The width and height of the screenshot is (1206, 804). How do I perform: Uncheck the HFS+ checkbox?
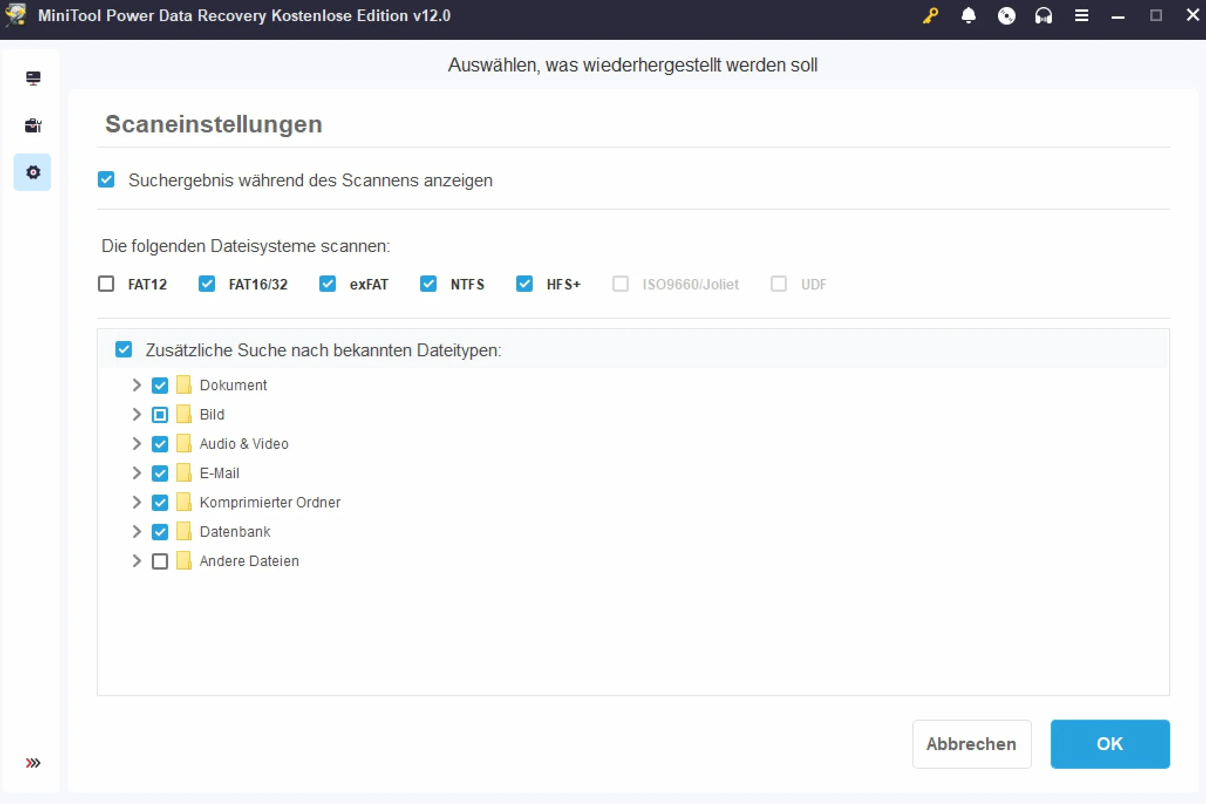[524, 284]
